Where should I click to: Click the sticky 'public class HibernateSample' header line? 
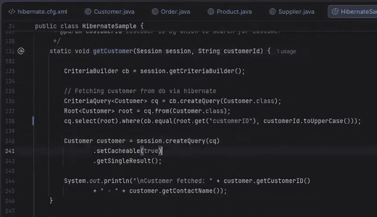pos(89,26)
